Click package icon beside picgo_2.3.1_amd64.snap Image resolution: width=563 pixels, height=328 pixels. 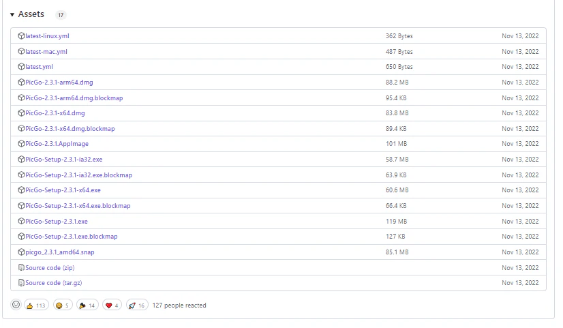click(21, 252)
